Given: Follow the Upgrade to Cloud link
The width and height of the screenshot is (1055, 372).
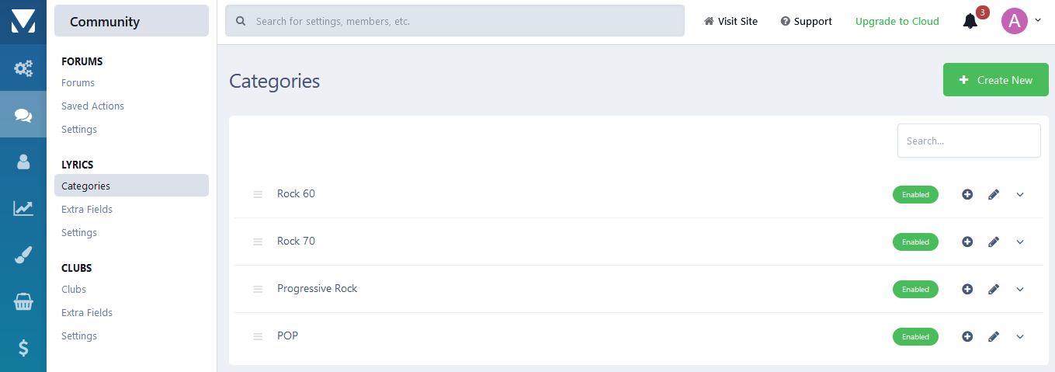Looking at the screenshot, I should point(897,21).
